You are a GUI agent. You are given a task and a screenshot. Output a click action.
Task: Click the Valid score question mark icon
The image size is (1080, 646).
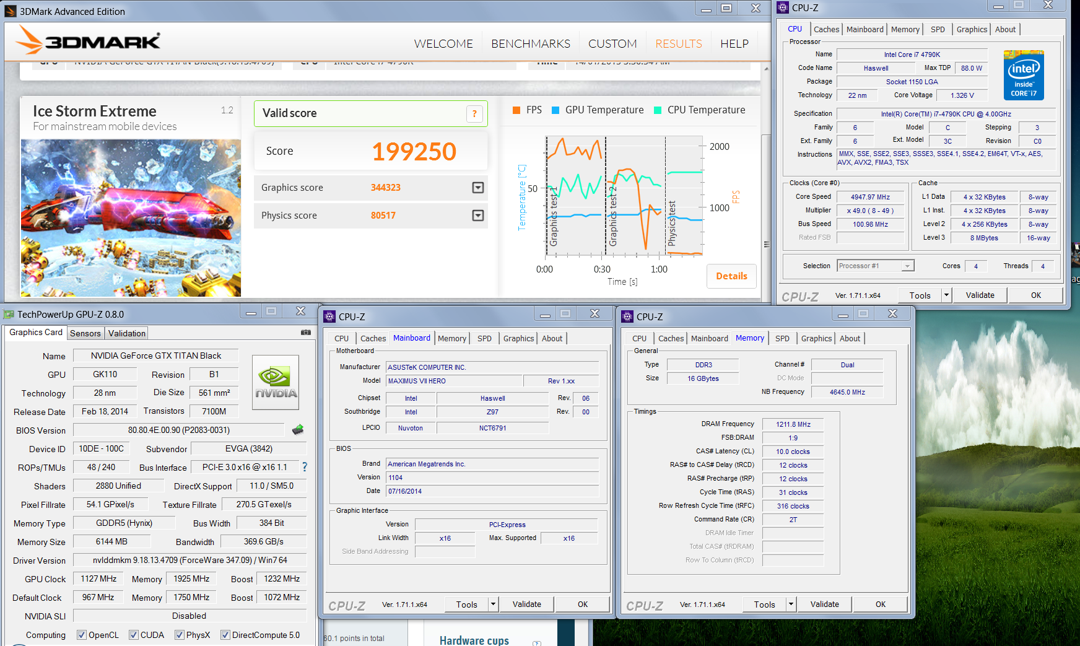(474, 114)
